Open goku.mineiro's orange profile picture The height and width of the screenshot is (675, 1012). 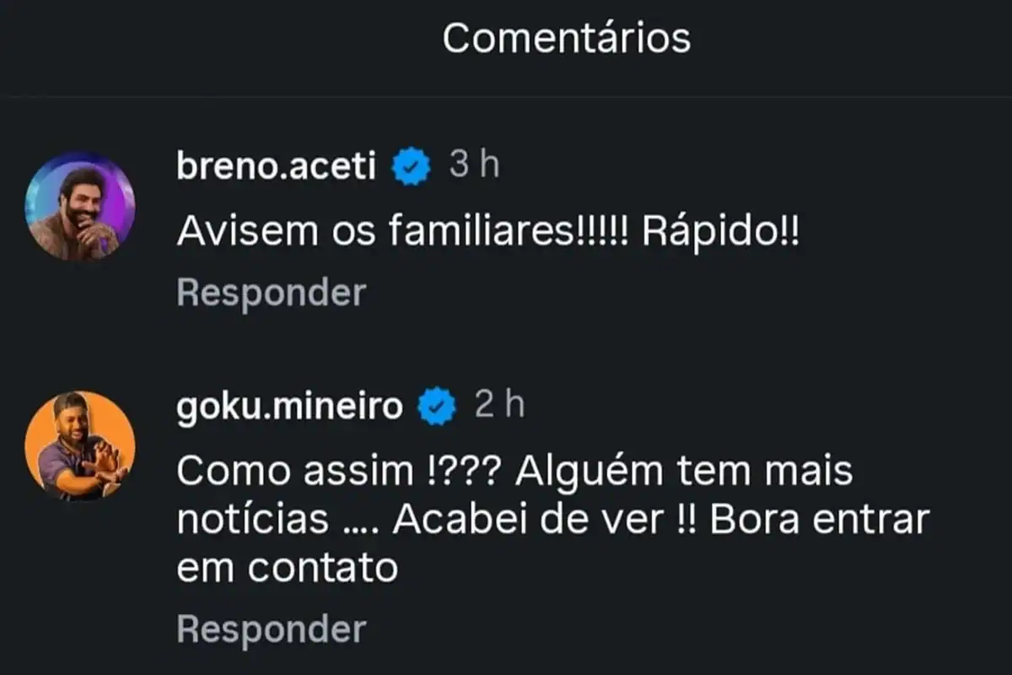[80, 445]
